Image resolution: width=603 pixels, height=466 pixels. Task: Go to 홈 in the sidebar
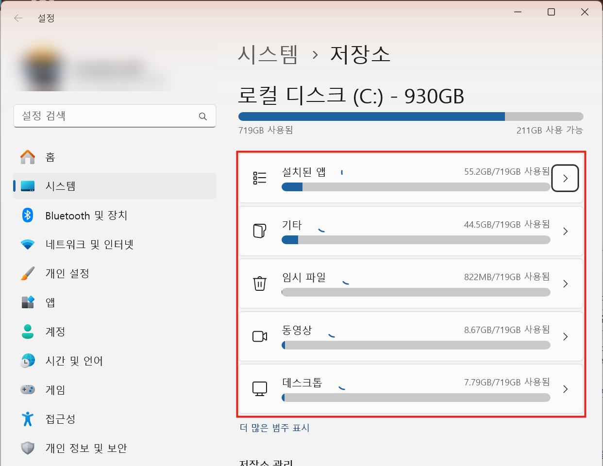pos(115,157)
